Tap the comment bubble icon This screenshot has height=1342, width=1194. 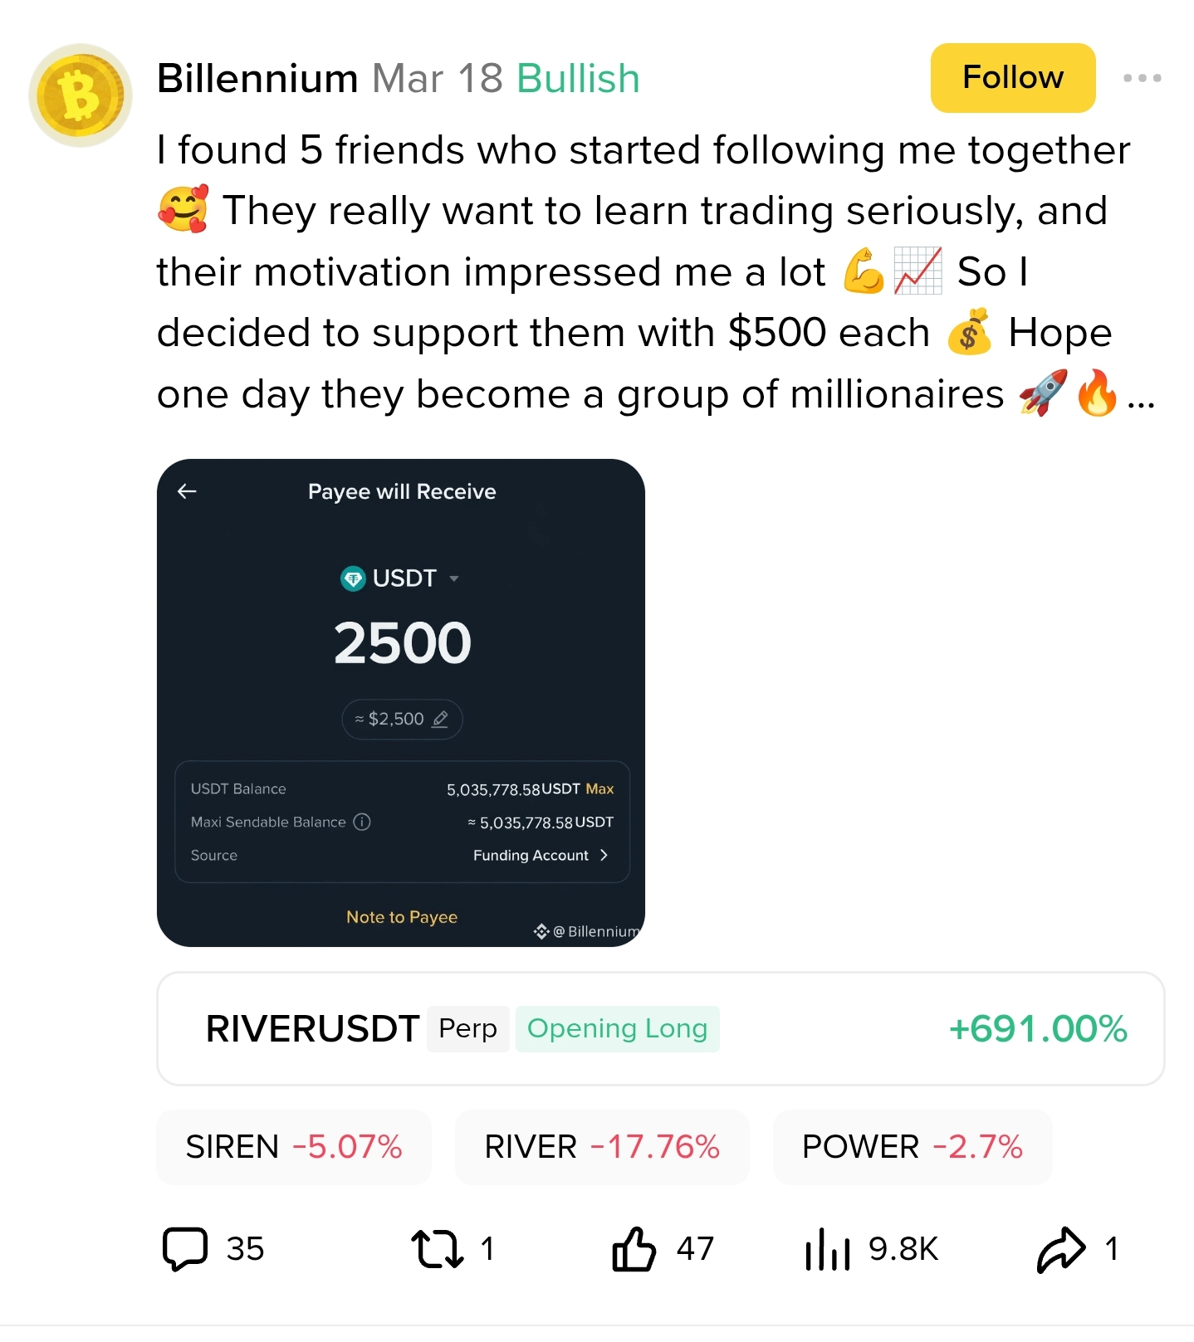185,1248
